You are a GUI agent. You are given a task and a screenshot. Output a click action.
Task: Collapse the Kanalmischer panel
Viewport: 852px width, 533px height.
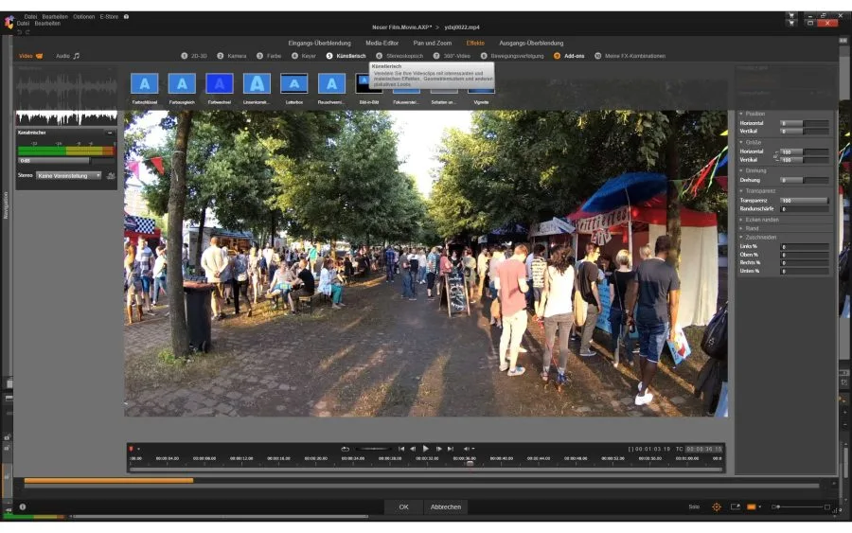(x=110, y=133)
